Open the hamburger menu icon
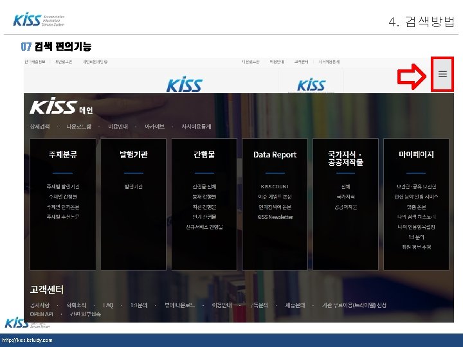The height and width of the screenshot is (347, 463). click(442, 74)
